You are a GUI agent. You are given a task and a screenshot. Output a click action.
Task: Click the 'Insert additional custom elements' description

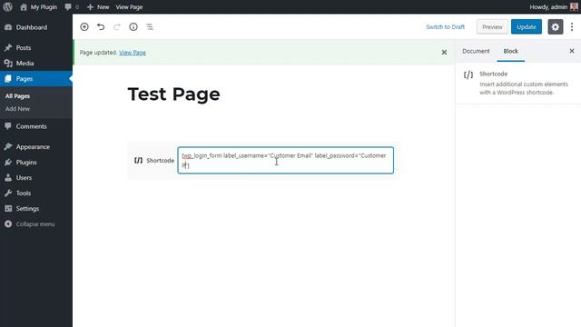point(524,88)
